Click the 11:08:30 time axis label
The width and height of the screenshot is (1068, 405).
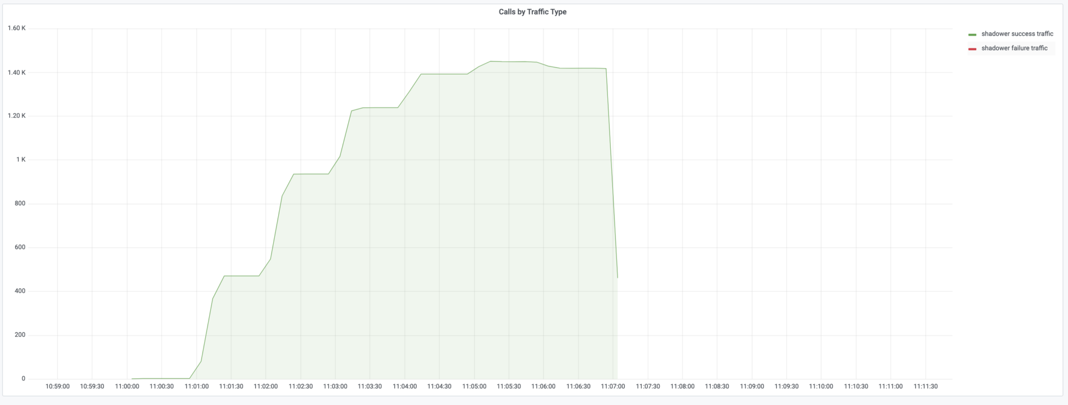pos(717,387)
